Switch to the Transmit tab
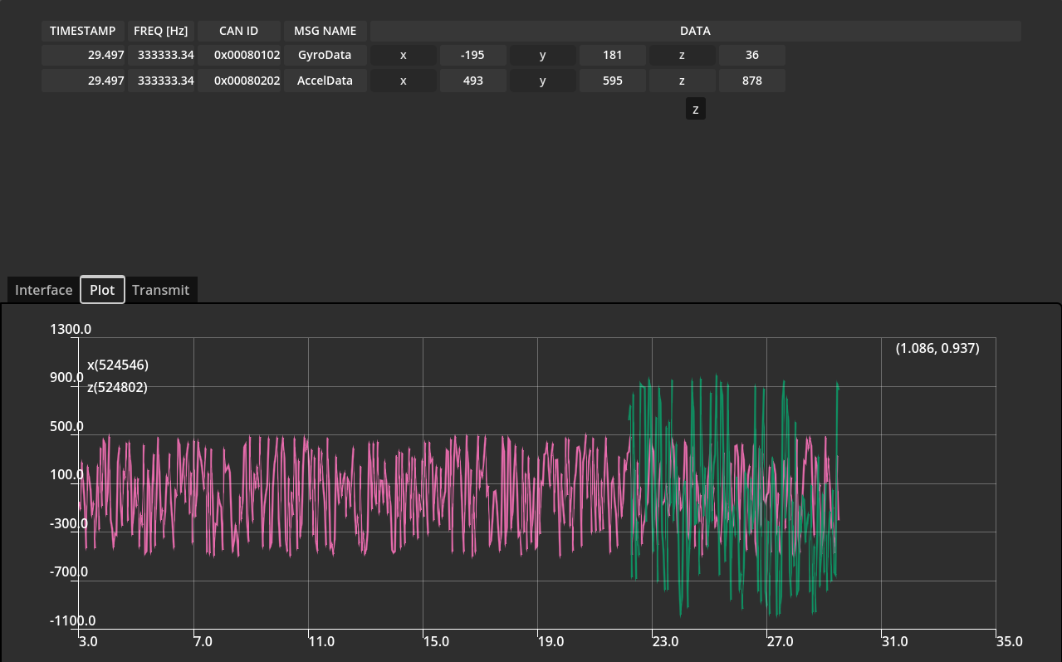 pos(160,290)
